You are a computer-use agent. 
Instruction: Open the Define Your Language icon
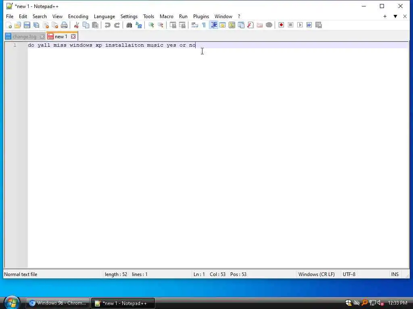tap(223, 25)
